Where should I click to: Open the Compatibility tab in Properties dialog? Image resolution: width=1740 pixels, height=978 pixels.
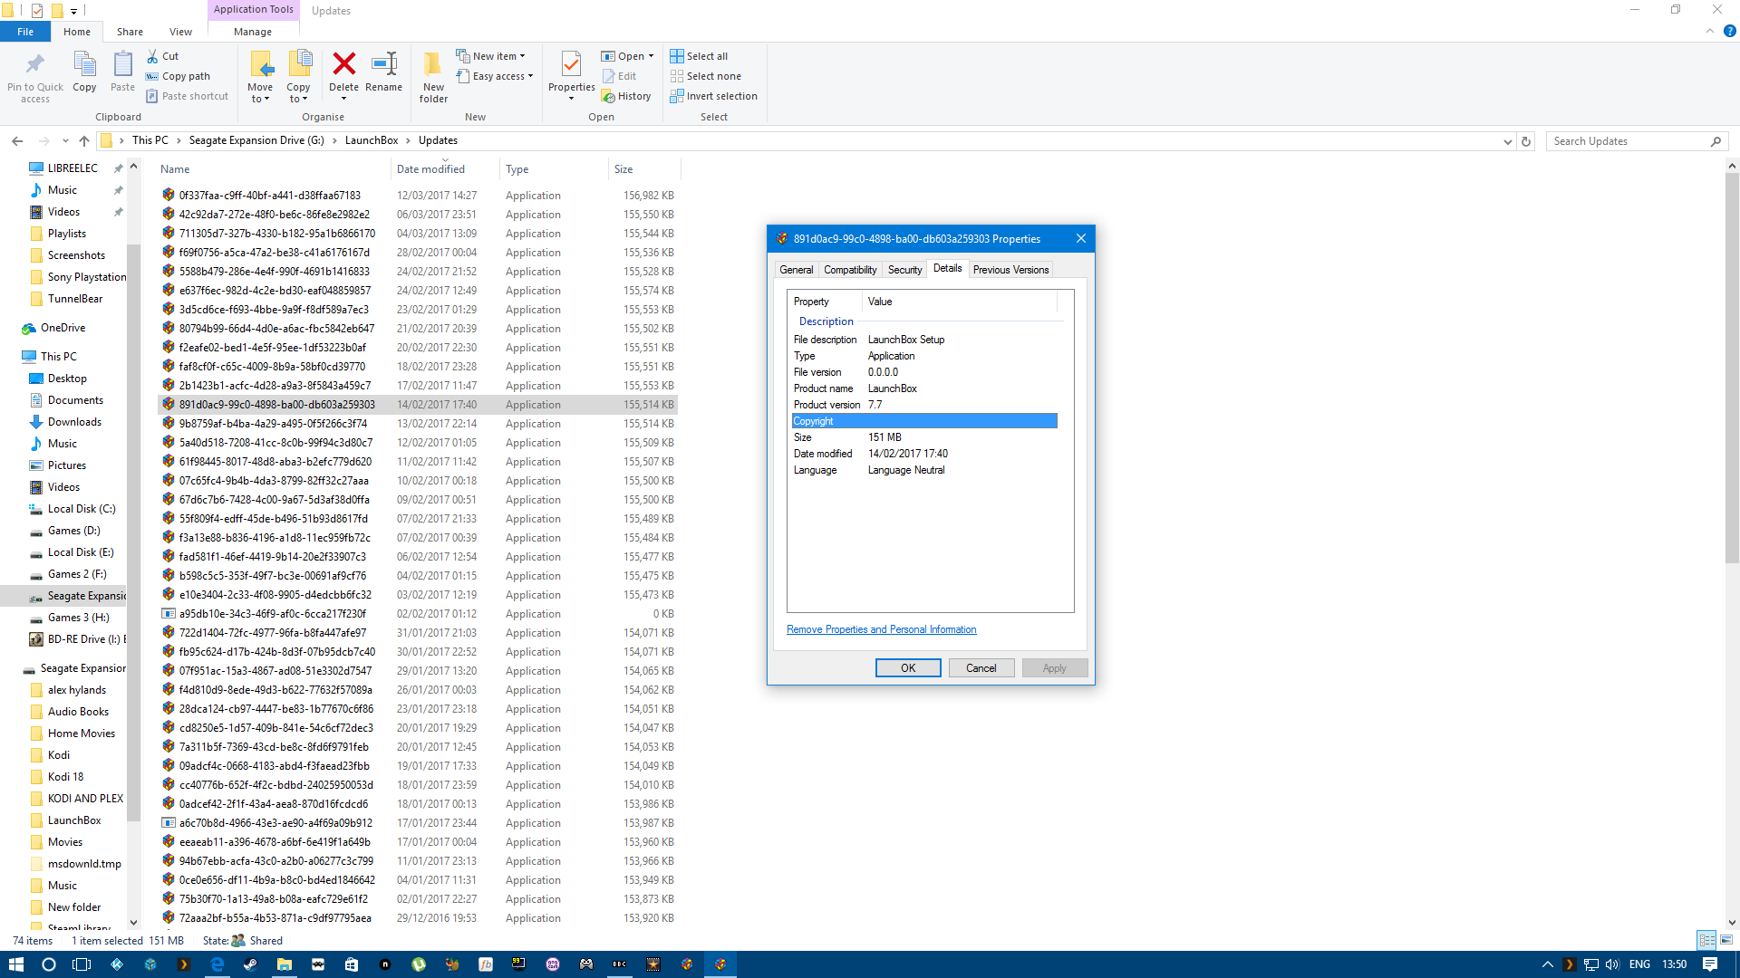850,270
